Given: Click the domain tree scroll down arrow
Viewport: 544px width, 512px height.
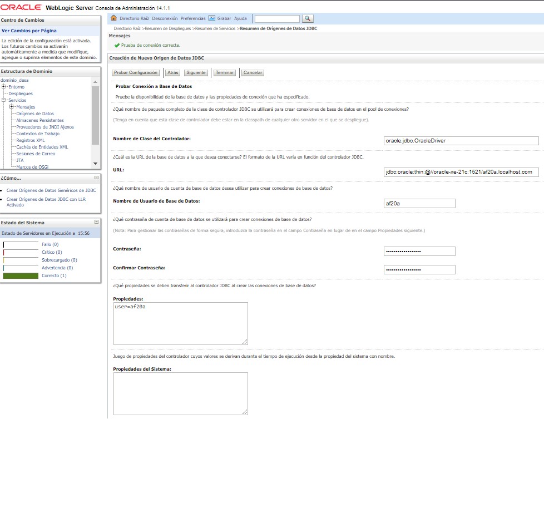Looking at the screenshot, I should point(95,164).
